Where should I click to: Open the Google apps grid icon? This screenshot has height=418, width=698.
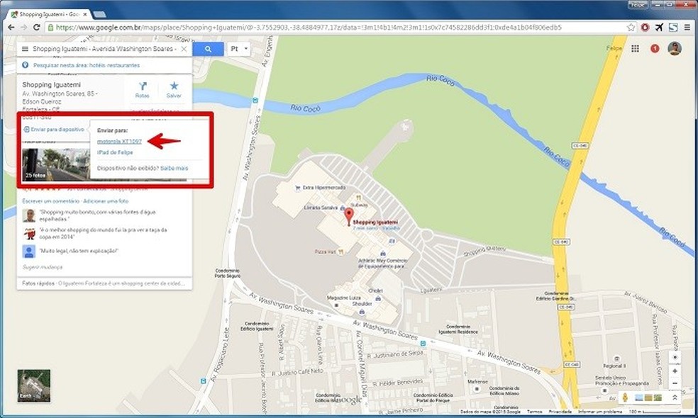point(636,48)
